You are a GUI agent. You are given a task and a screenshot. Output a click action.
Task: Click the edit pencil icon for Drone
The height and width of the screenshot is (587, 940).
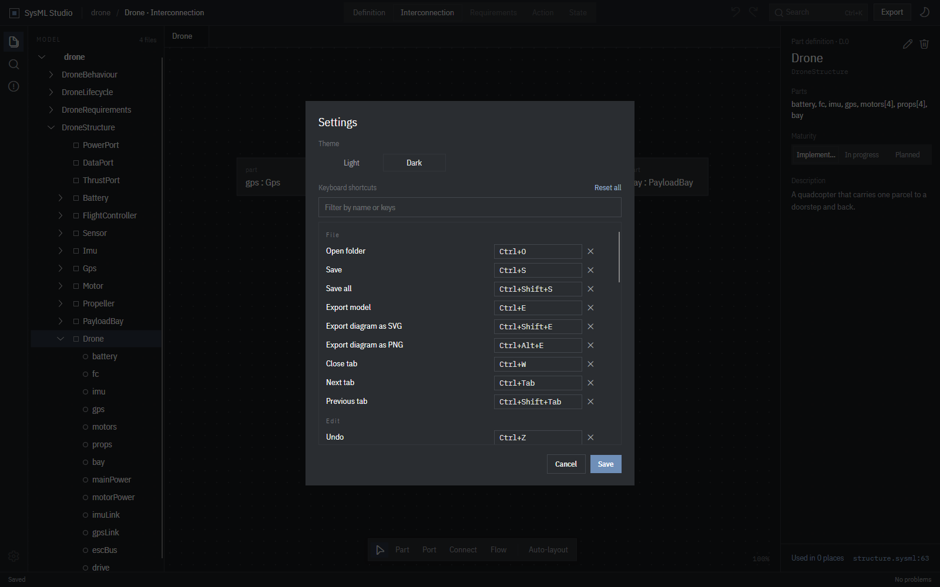908,44
